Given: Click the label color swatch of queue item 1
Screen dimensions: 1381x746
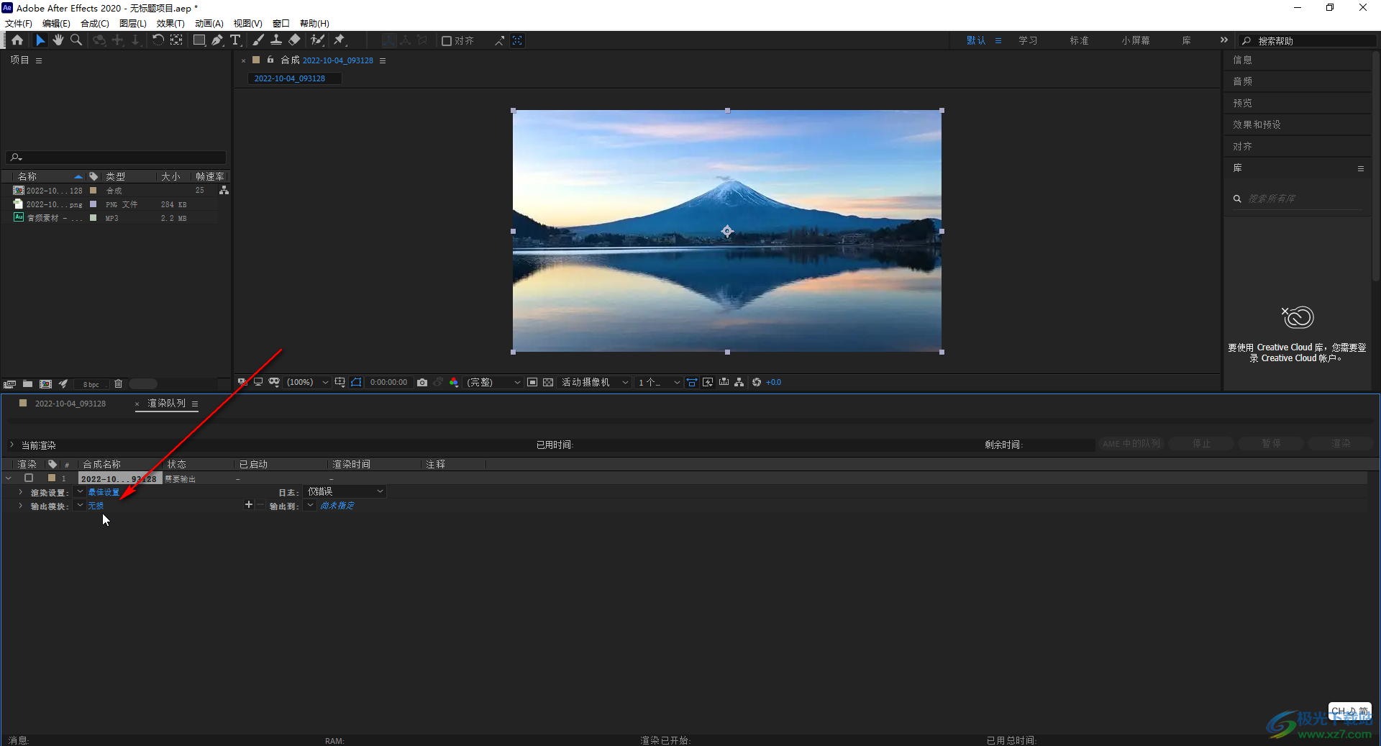Looking at the screenshot, I should tap(52, 478).
